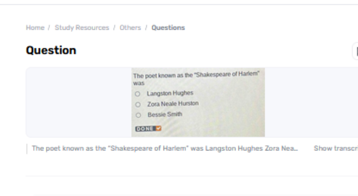This screenshot has width=358, height=196.
Task: Click the empty circle next to Langston Hughes
Action: (137, 94)
